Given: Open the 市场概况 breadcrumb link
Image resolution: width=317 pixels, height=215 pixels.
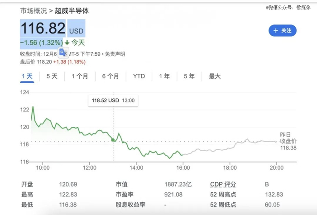Looking at the screenshot, I should pos(34,11).
